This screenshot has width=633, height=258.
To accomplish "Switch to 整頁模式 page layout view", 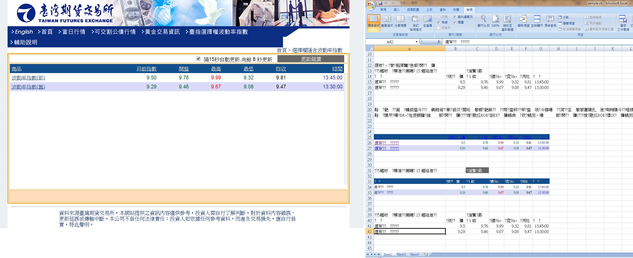I will pos(387,21).
